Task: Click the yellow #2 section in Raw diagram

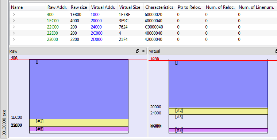Action: pyautogui.click(x=79, y=123)
